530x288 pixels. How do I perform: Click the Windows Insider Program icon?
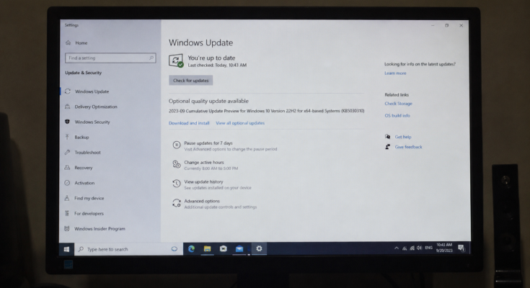click(67, 228)
